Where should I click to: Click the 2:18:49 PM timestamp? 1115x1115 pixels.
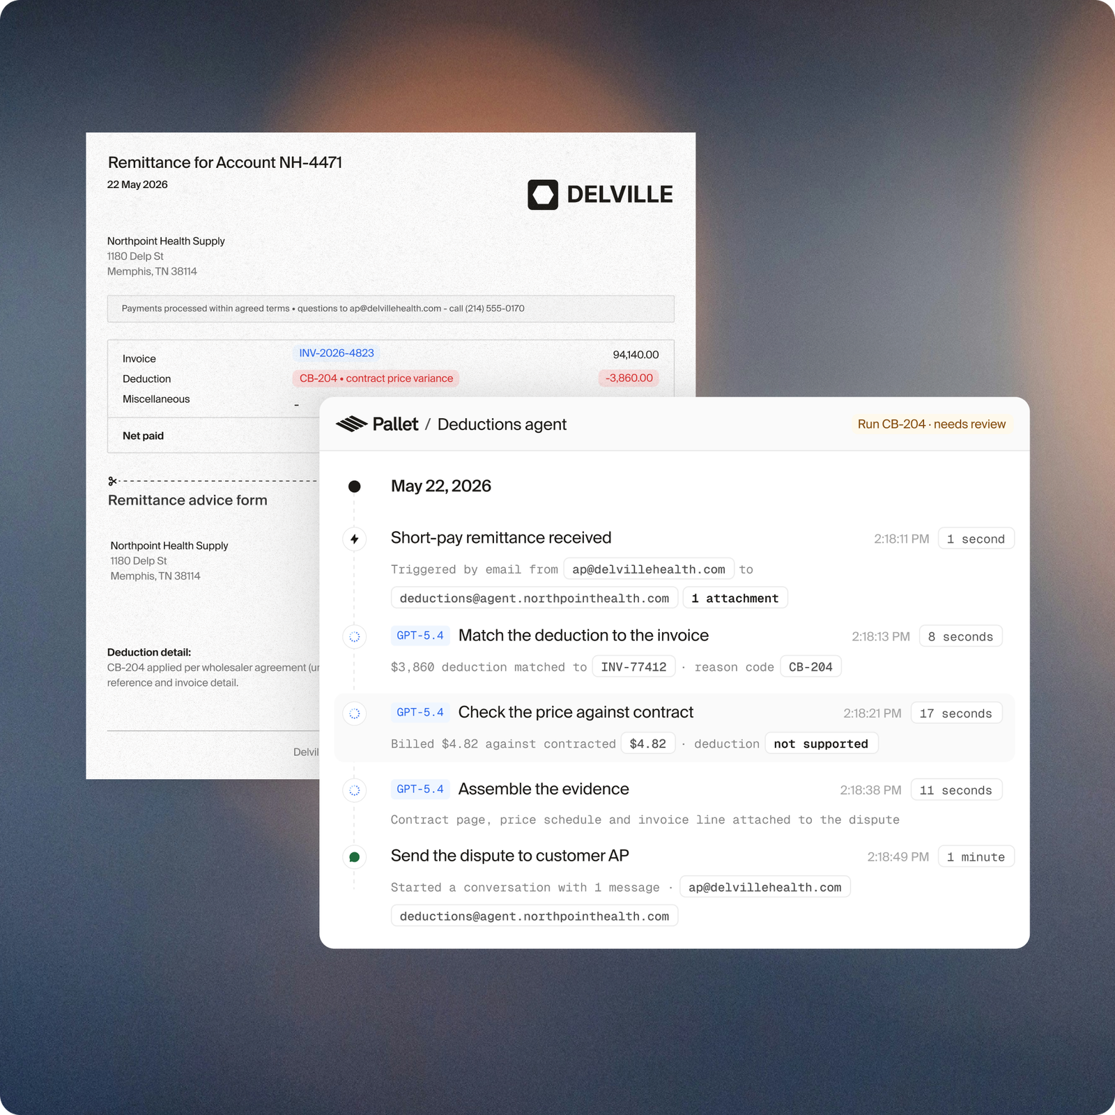pyautogui.click(x=898, y=856)
